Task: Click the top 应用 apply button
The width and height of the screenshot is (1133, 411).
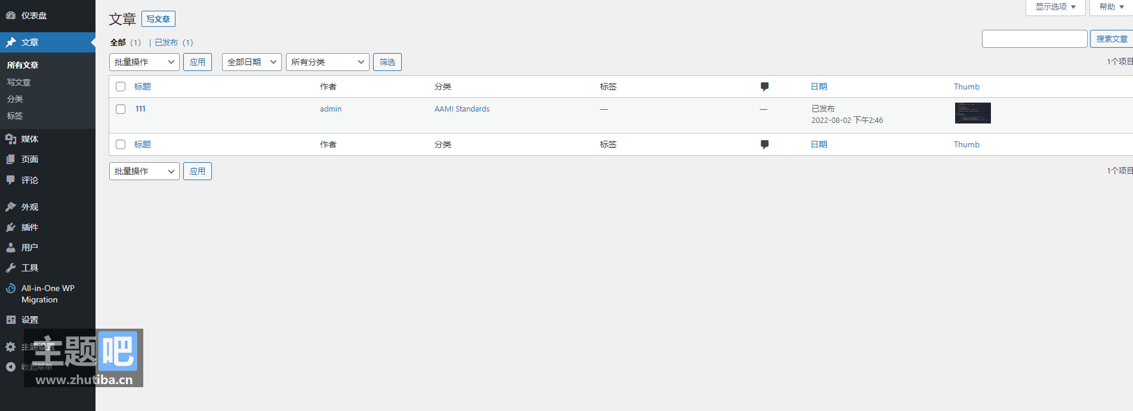Action: (198, 62)
